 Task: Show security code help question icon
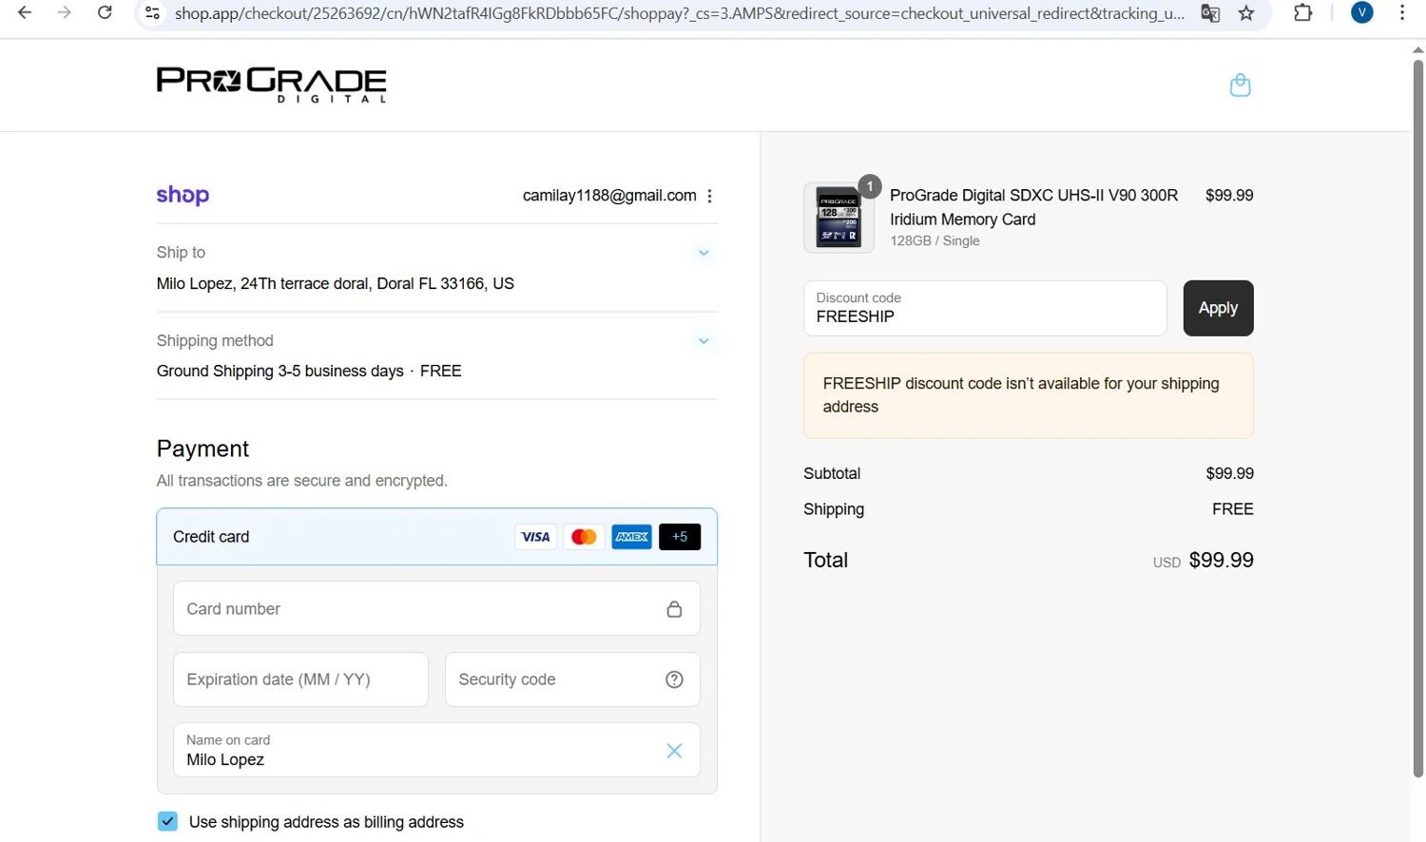[x=674, y=679]
